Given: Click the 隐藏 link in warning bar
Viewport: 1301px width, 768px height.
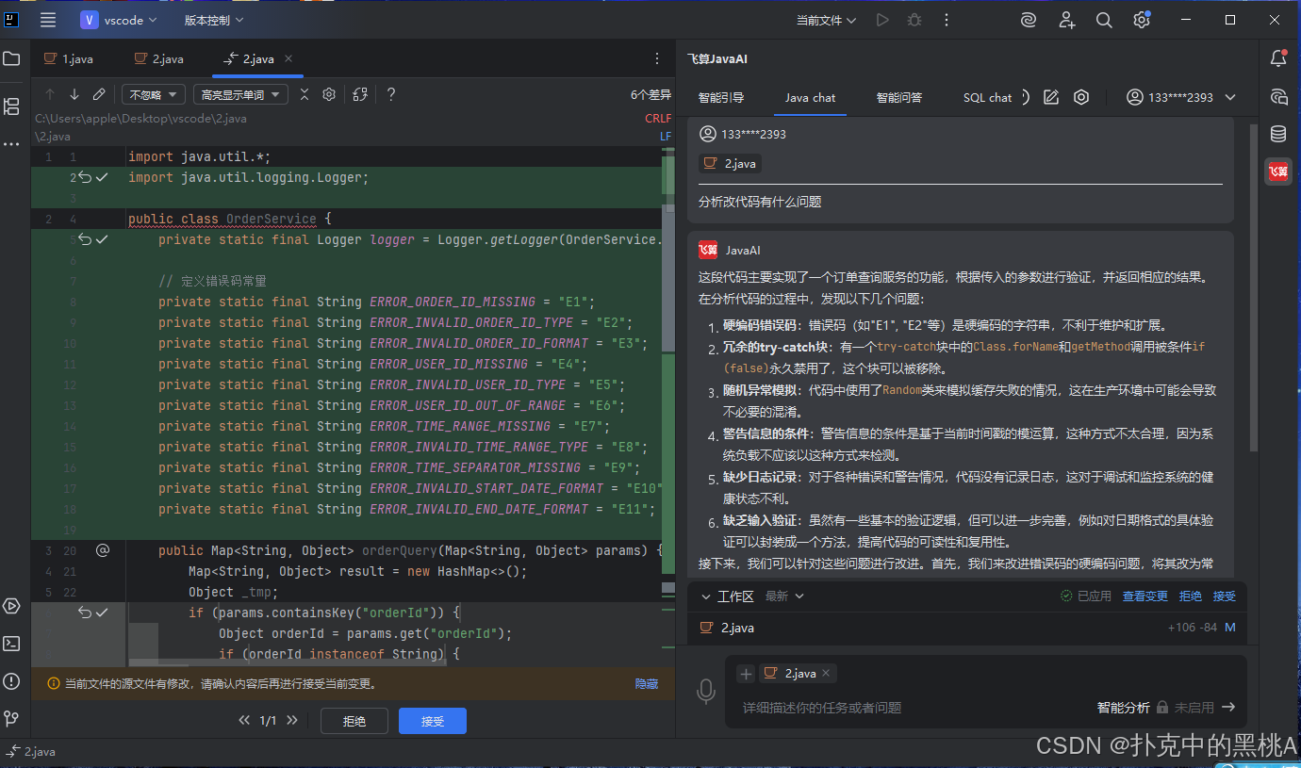Looking at the screenshot, I should tap(647, 684).
